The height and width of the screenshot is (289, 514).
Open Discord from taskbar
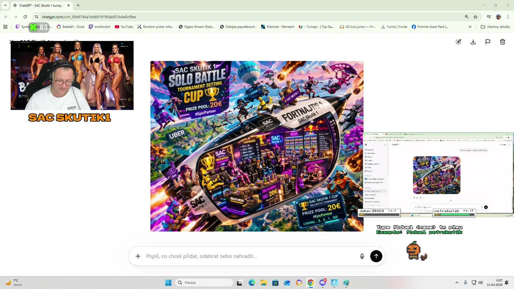point(322,283)
